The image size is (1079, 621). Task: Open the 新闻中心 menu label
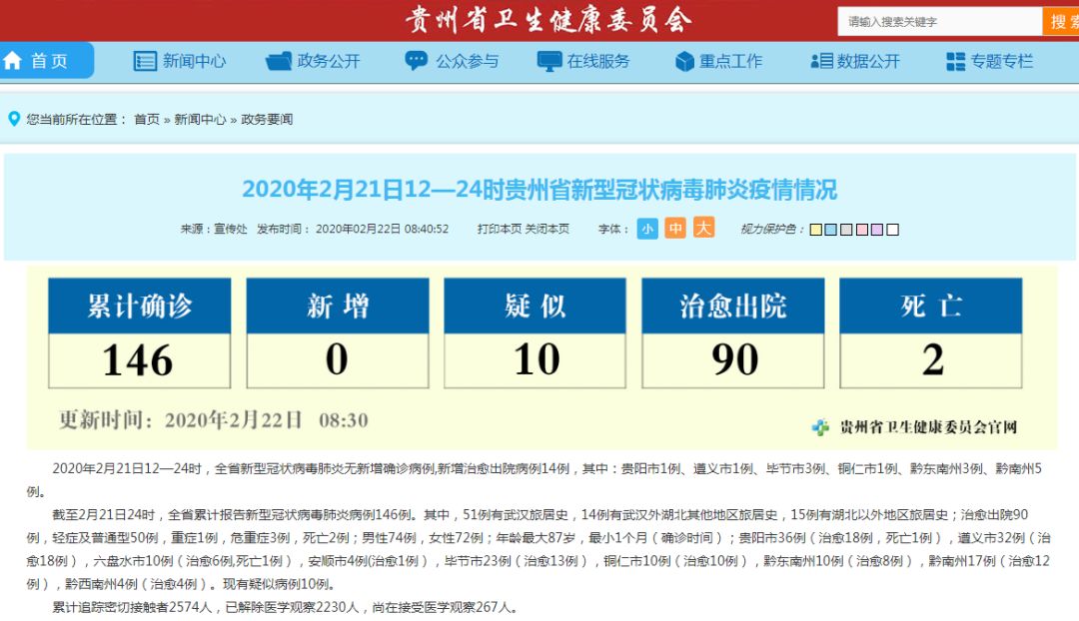tap(195, 61)
